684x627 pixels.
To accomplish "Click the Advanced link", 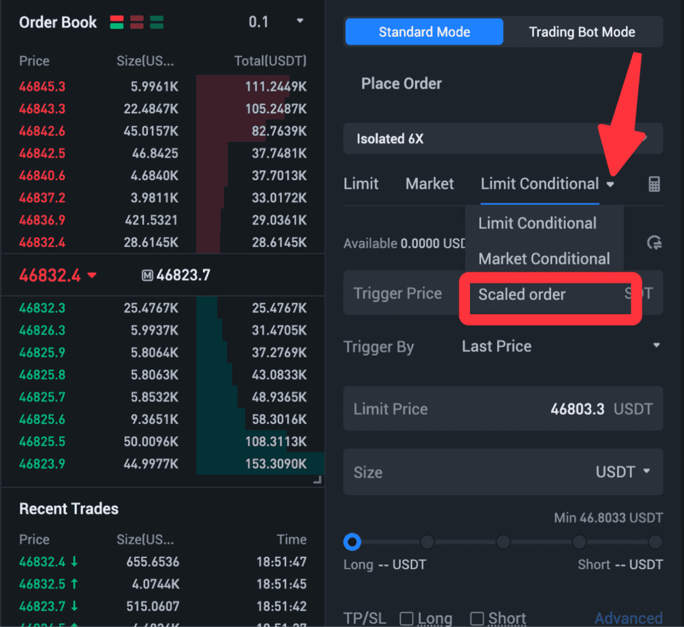I will pos(628,618).
